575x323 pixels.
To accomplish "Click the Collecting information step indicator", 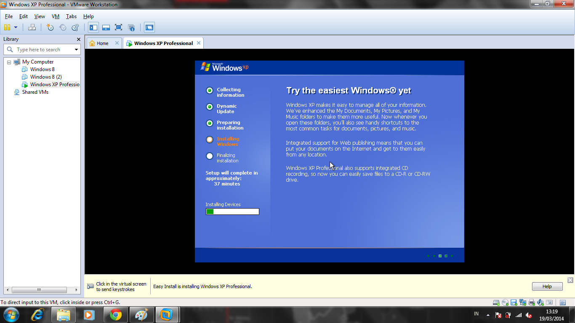I will point(210,90).
